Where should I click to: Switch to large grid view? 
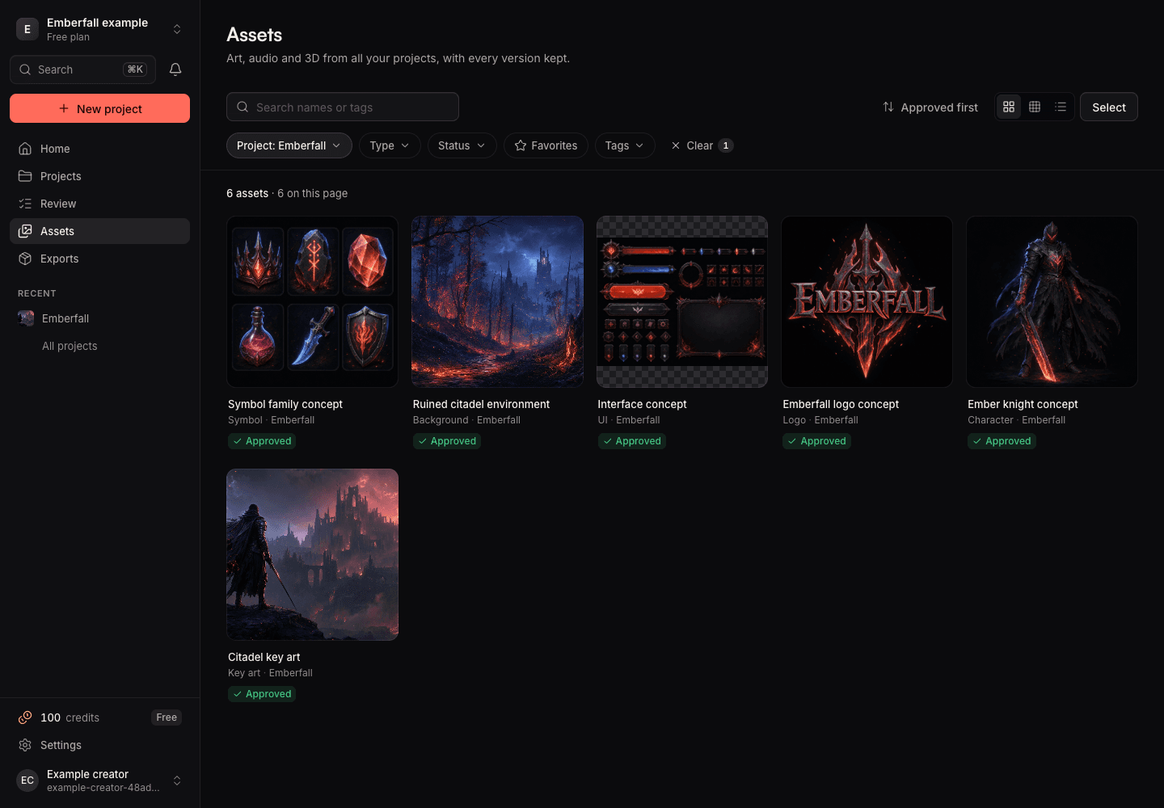[x=1009, y=107]
